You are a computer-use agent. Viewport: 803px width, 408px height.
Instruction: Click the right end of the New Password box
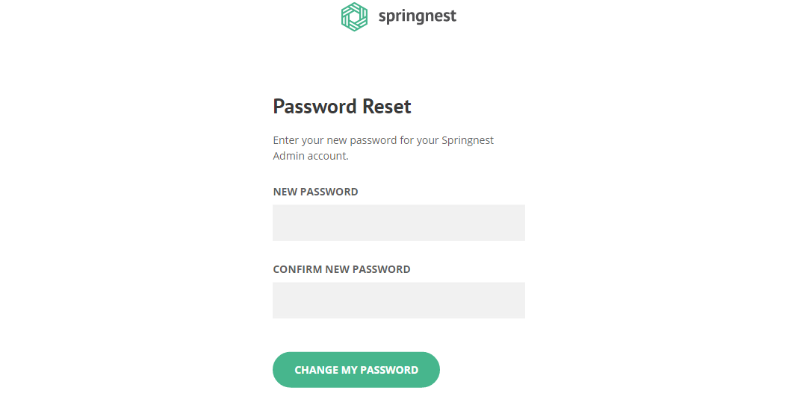click(x=515, y=223)
